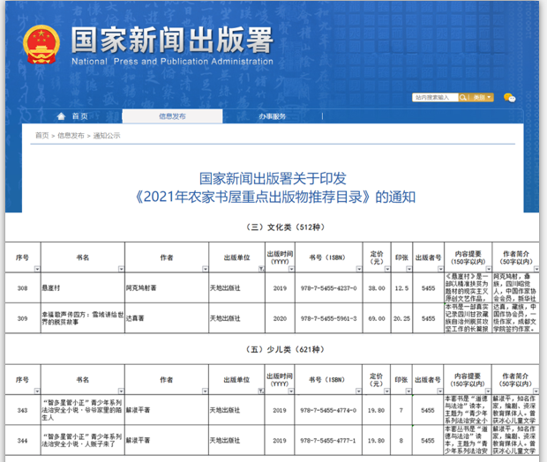The height and width of the screenshot is (462, 547).
Task: Select 印张 cell 20.25
Action: coord(402,318)
